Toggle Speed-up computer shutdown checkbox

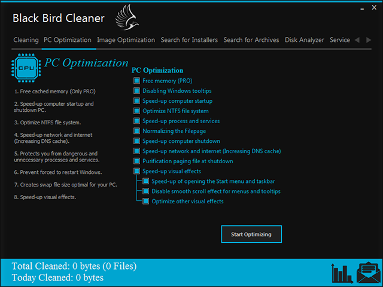point(137,141)
